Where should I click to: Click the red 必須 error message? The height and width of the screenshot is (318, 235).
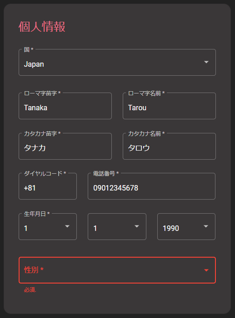click(30, 290)
